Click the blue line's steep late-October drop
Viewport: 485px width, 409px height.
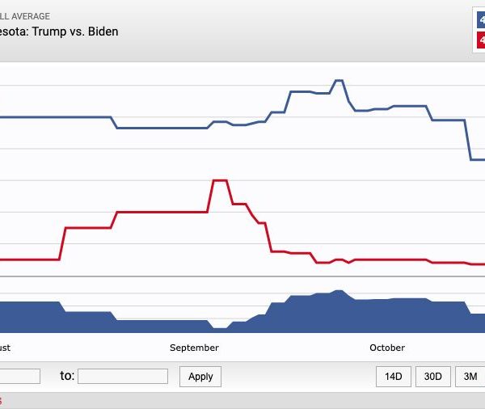coord(468,141)
